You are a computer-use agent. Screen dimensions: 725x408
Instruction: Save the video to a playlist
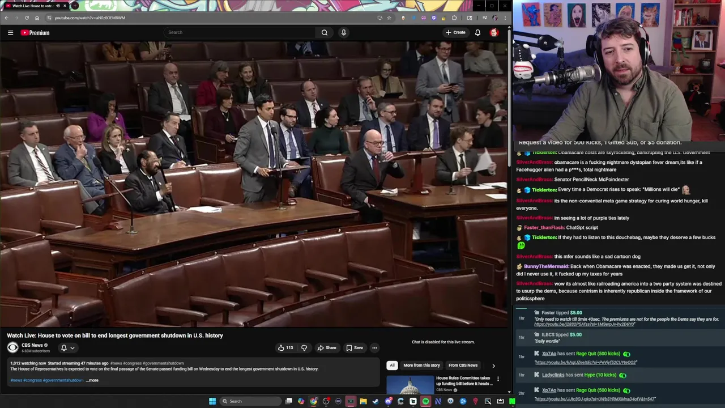point(355,348)
